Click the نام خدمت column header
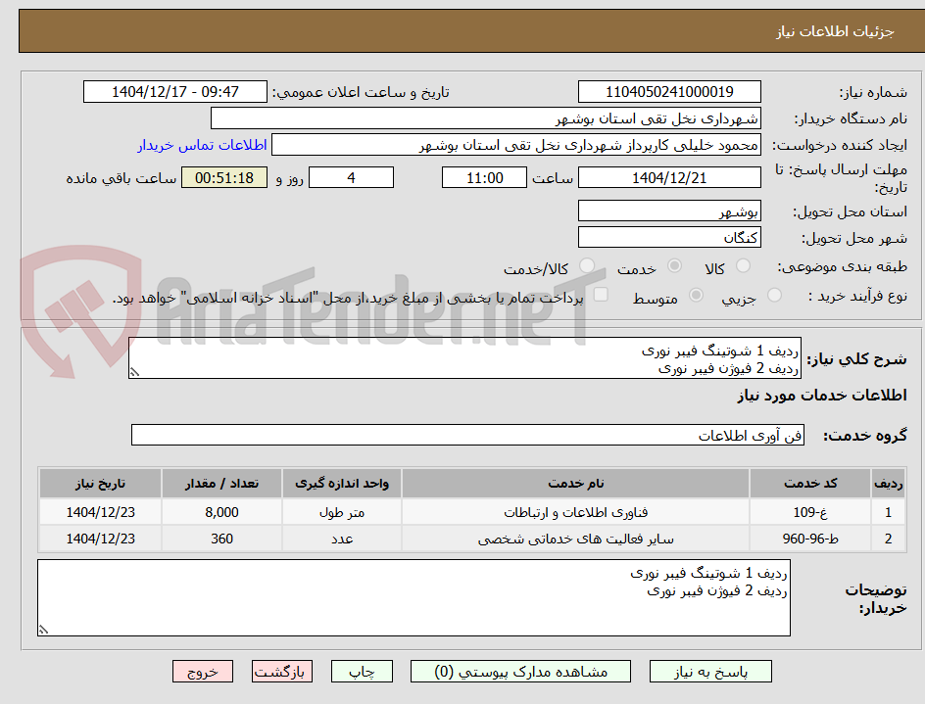The height and width of the screenshot is (704, 925). (x=576, y=484)
